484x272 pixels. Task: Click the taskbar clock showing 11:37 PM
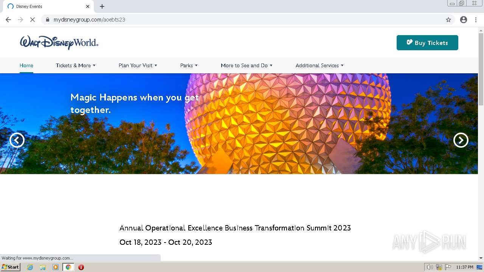coord(465,267)
